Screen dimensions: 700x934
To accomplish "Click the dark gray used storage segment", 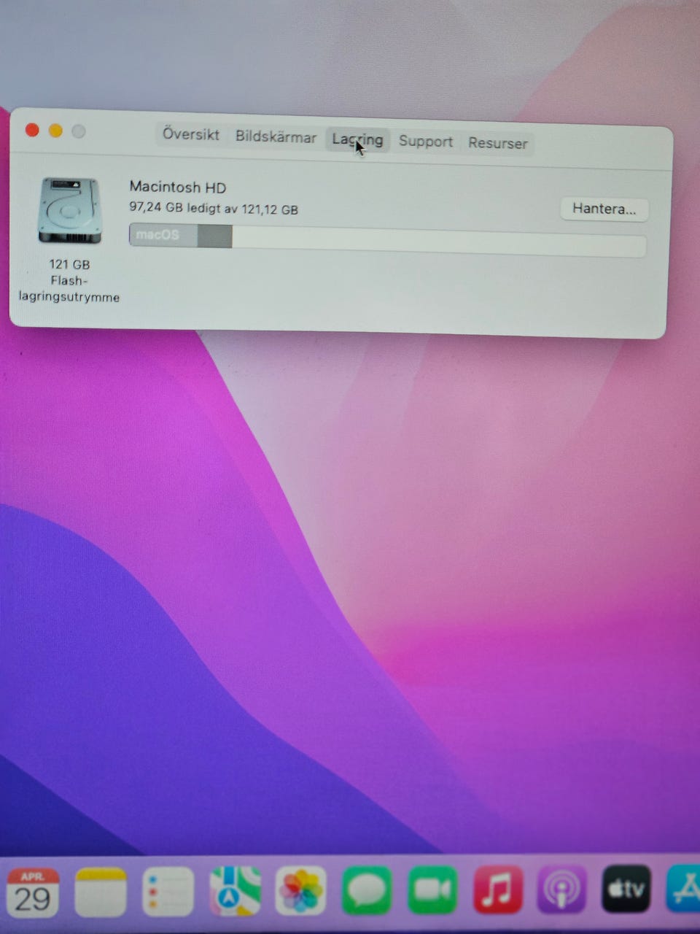I will coord(215,236).
